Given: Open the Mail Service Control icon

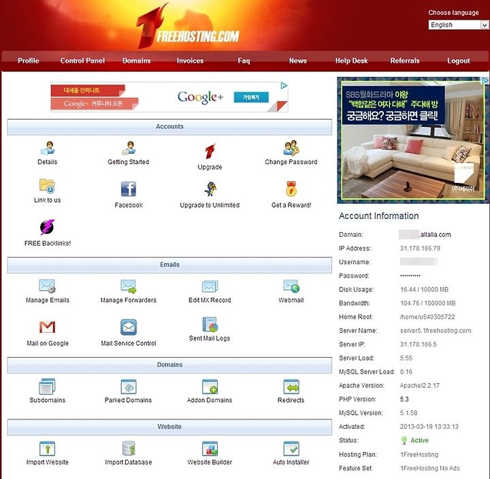Looking at the screenshot, I should point(129,327).
